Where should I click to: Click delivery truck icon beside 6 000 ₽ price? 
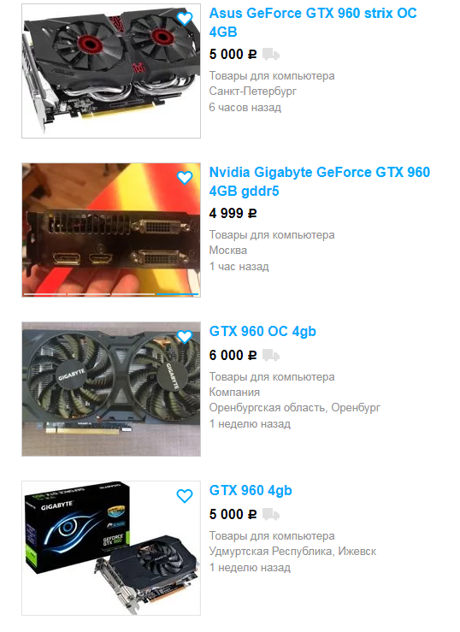[x=271, y=356]
